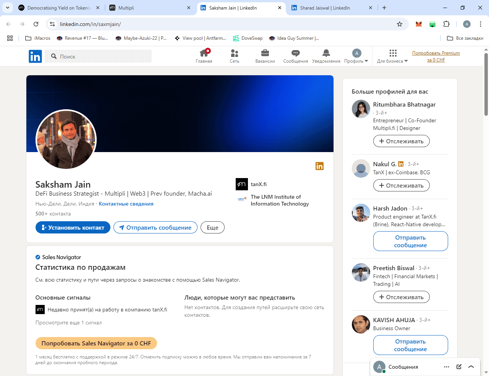Open the Уведомления notifications bell
This screenshot has width=489, height=376.
pos(326,56)
